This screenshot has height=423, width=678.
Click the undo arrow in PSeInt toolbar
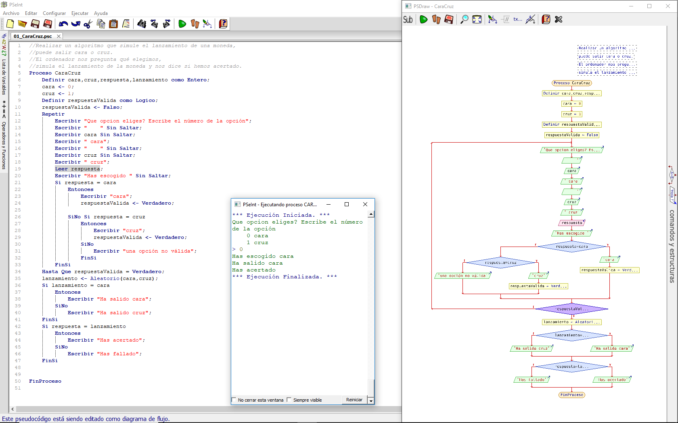click(x=63, y=24)
